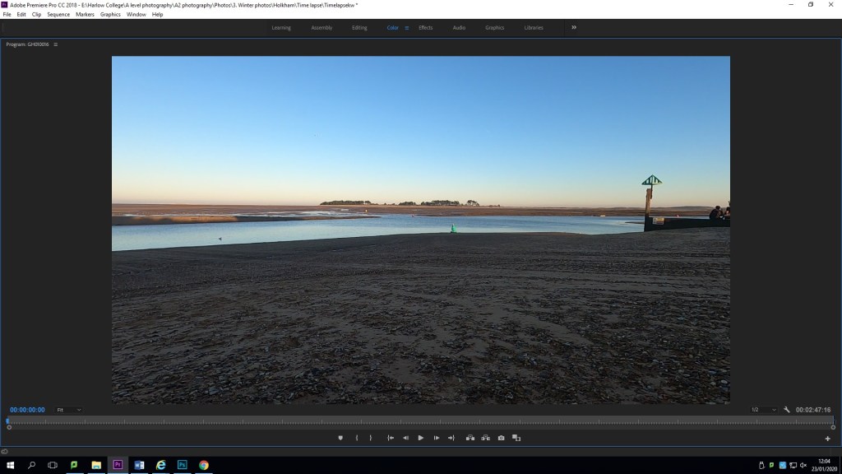Switch to the Editing workspace tab
The height and width of the screenshot is (474, 842).
pyautogui.click(x=359, y=28)
